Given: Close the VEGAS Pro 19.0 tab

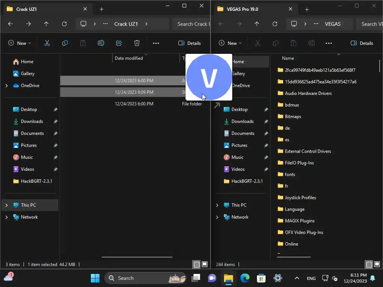Looking at the screenshot, I should point(290,9).
